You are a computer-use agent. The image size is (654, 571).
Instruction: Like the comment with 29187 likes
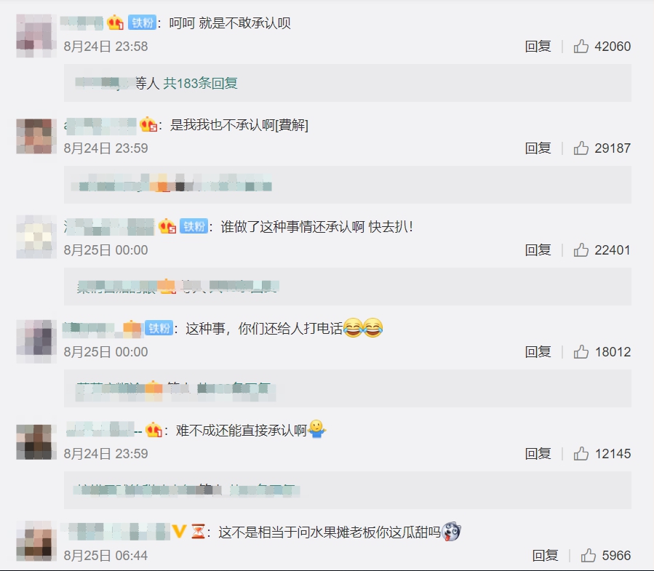click(x=581, y=148)
